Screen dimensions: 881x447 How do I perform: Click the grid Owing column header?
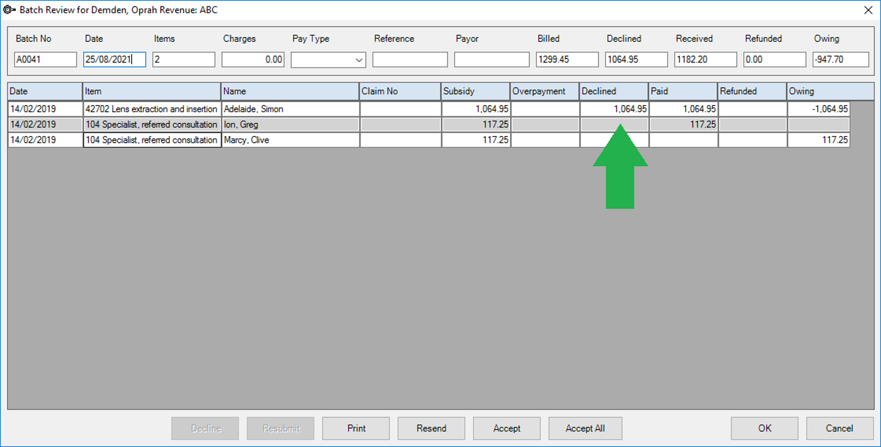click(x=830, y=91)
